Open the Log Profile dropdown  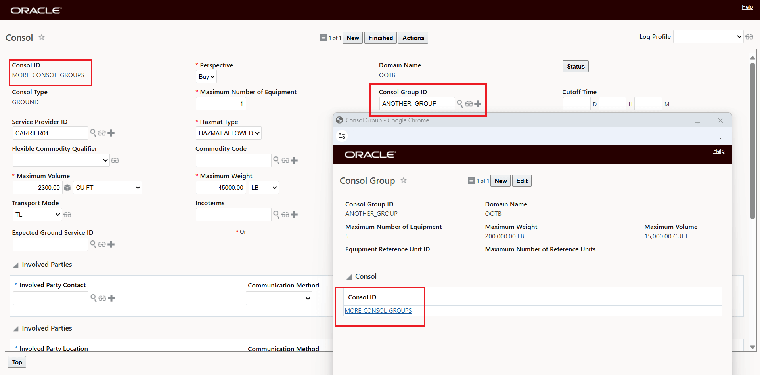pos(708,37)
